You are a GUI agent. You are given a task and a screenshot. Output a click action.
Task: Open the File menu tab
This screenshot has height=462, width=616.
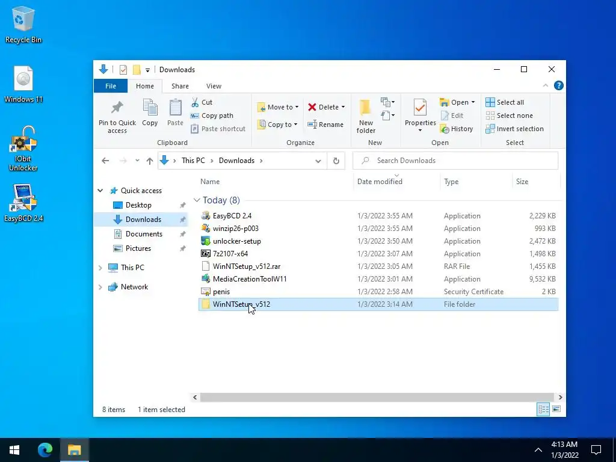coord(111,86)
